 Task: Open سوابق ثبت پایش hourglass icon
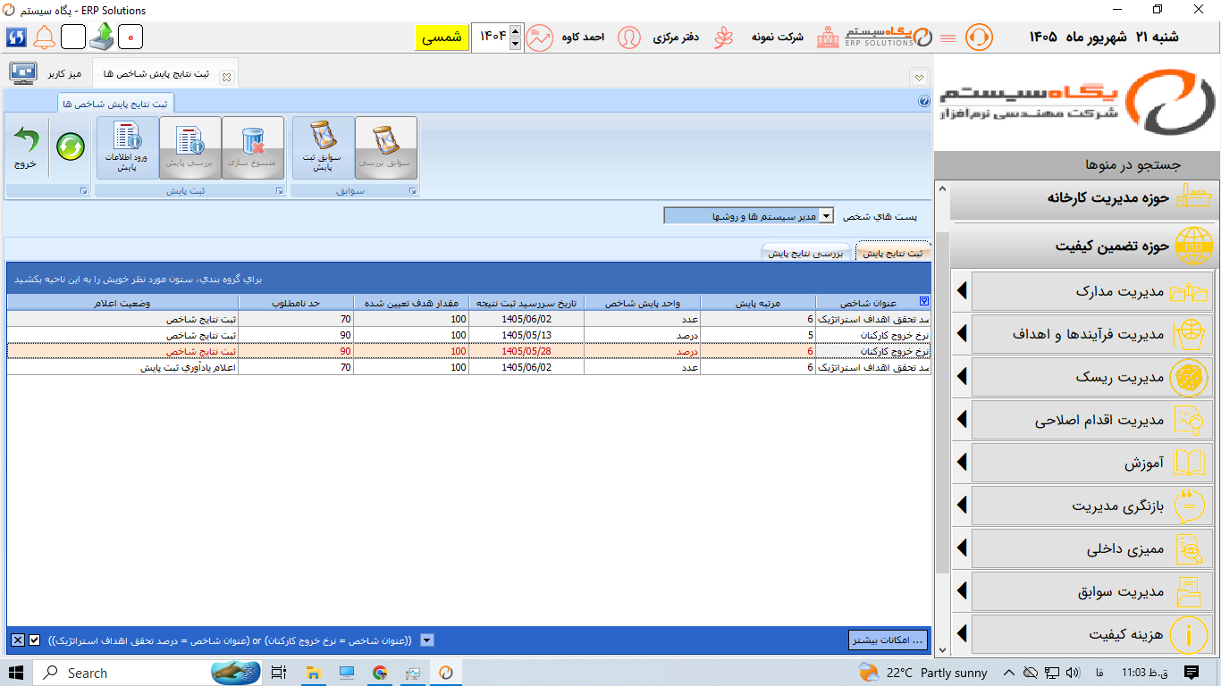click(323, 147)
